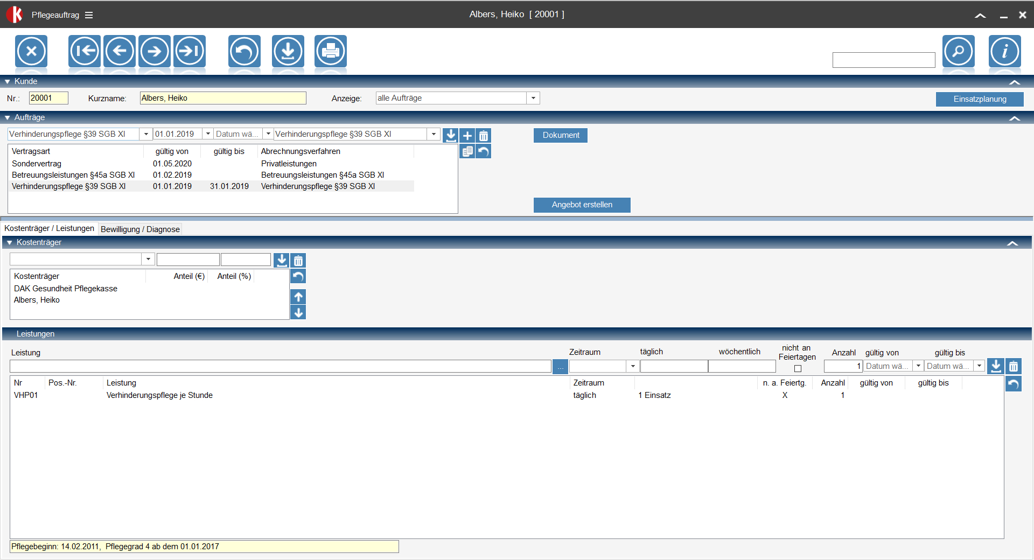The height and width of the screenshot is (560, 1034).
Task: Click the wöchentlich input field
Action: 742,366
